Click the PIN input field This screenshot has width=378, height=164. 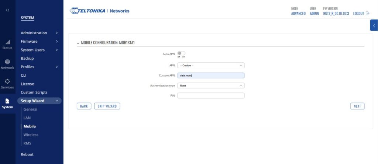(x=211, y=95)
